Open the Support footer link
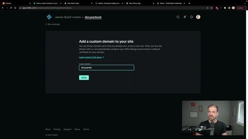The width and height of the screenshot is (248, 139). (x=67, y=129)
